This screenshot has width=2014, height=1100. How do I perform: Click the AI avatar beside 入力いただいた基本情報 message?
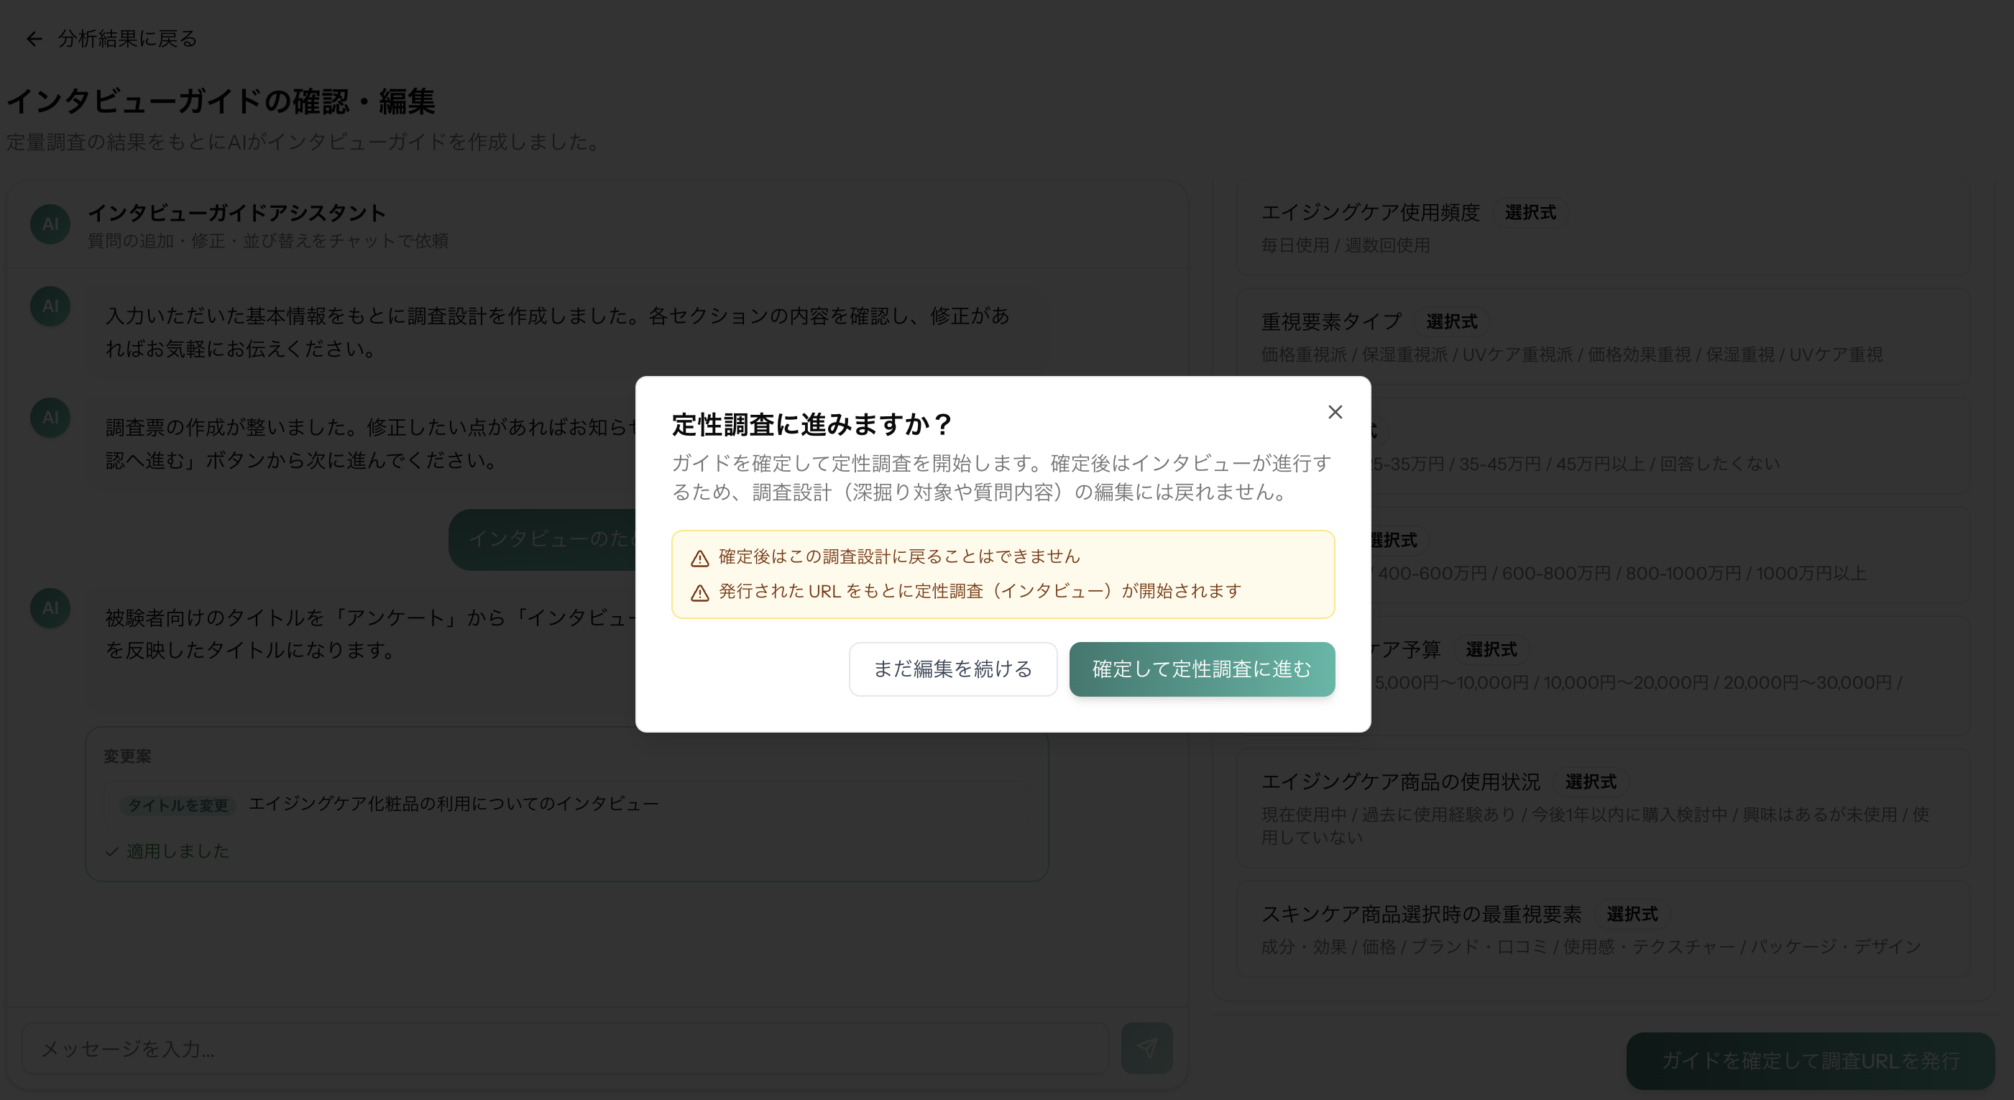(50, 306)
